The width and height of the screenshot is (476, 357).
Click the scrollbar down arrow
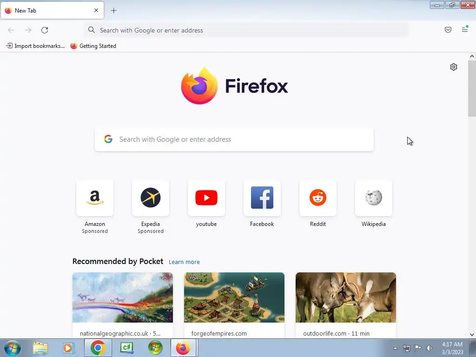472,335
